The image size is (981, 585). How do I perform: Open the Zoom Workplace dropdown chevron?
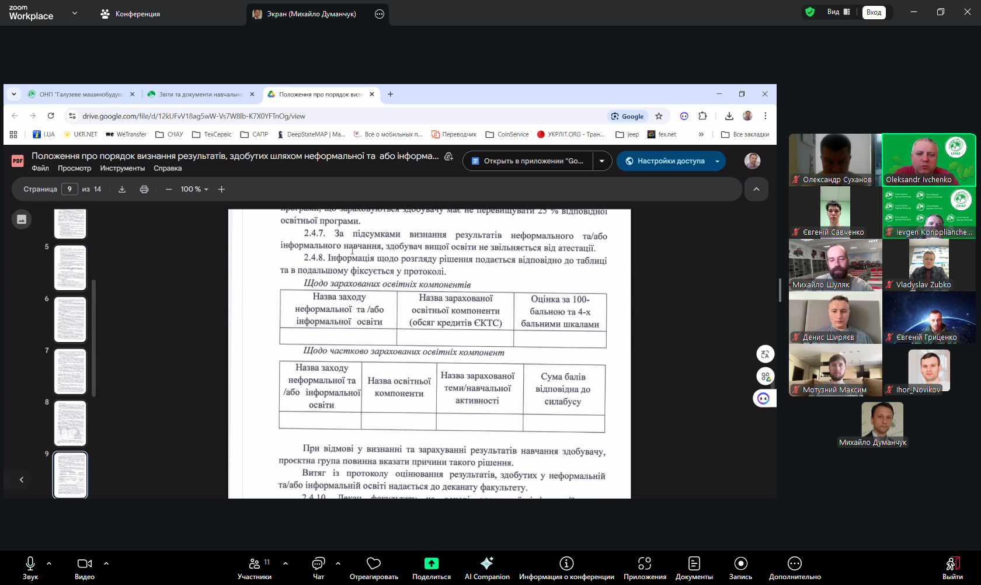click(x=75, y=13)
